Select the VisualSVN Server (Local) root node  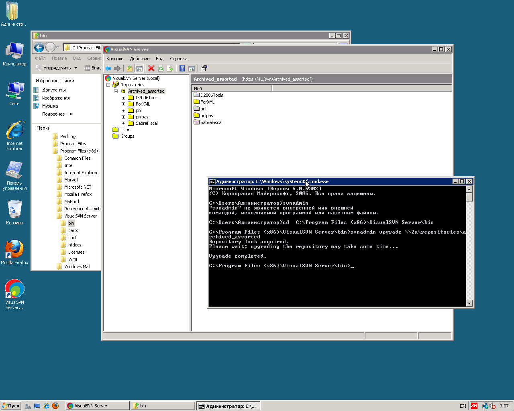[136, 78]
